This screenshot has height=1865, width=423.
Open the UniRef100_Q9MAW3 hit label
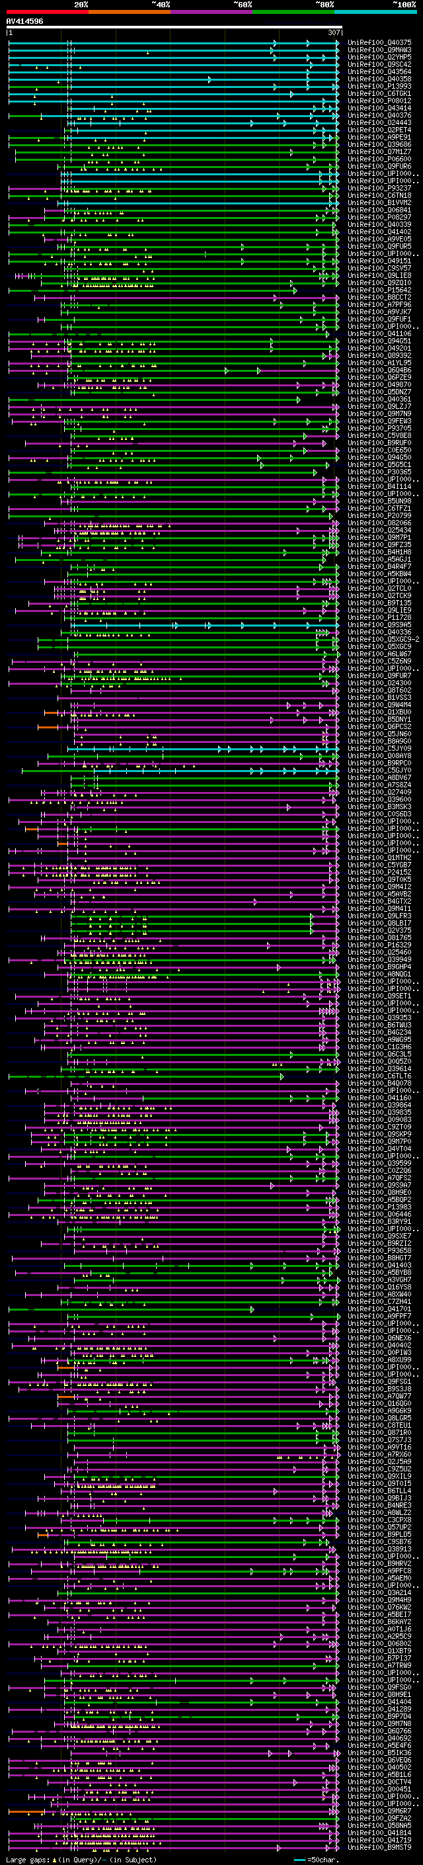pos(379,50)
